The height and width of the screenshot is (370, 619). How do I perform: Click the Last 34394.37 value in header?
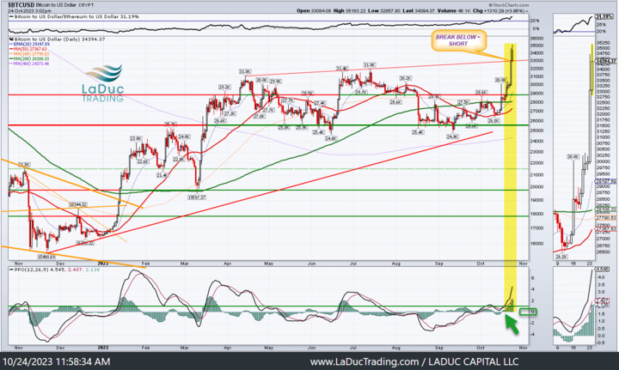(419, 11)
